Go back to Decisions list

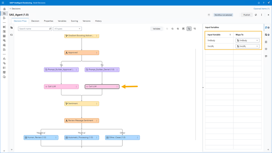(x=15, y=9)
